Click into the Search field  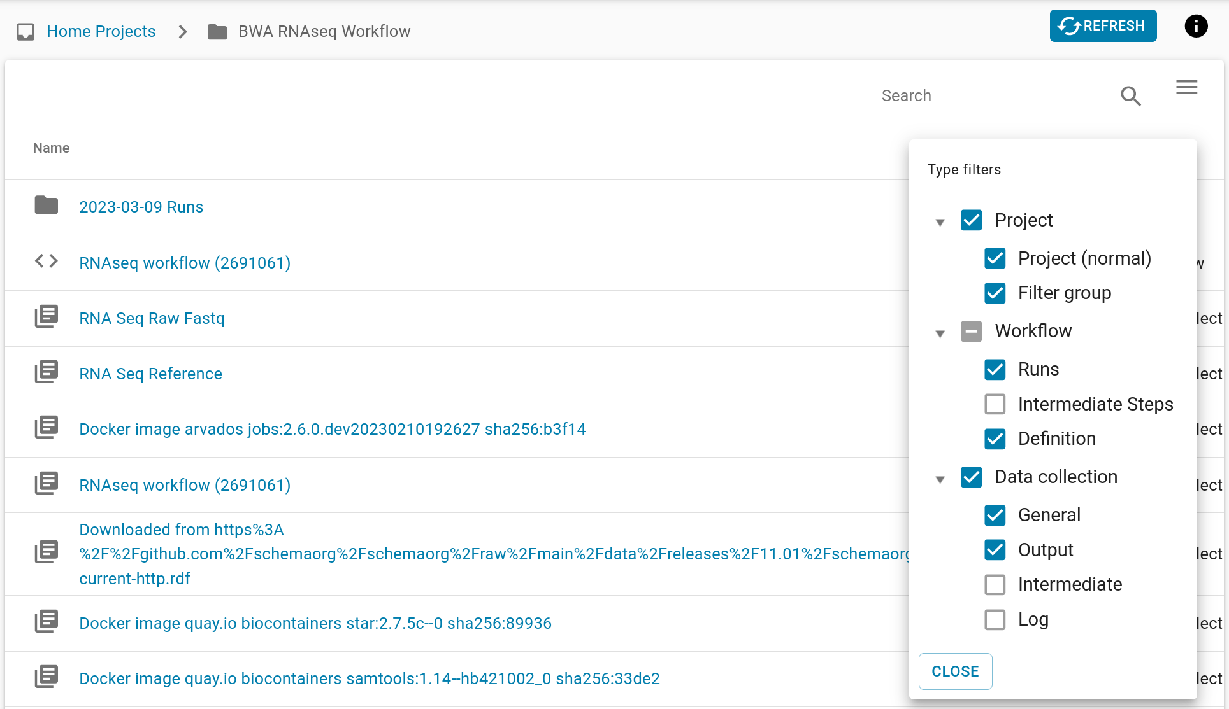(994, 96)
